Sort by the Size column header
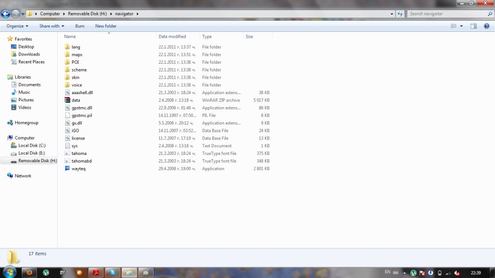The width and height of the screenshot is (495, 278). click(249, 37)
